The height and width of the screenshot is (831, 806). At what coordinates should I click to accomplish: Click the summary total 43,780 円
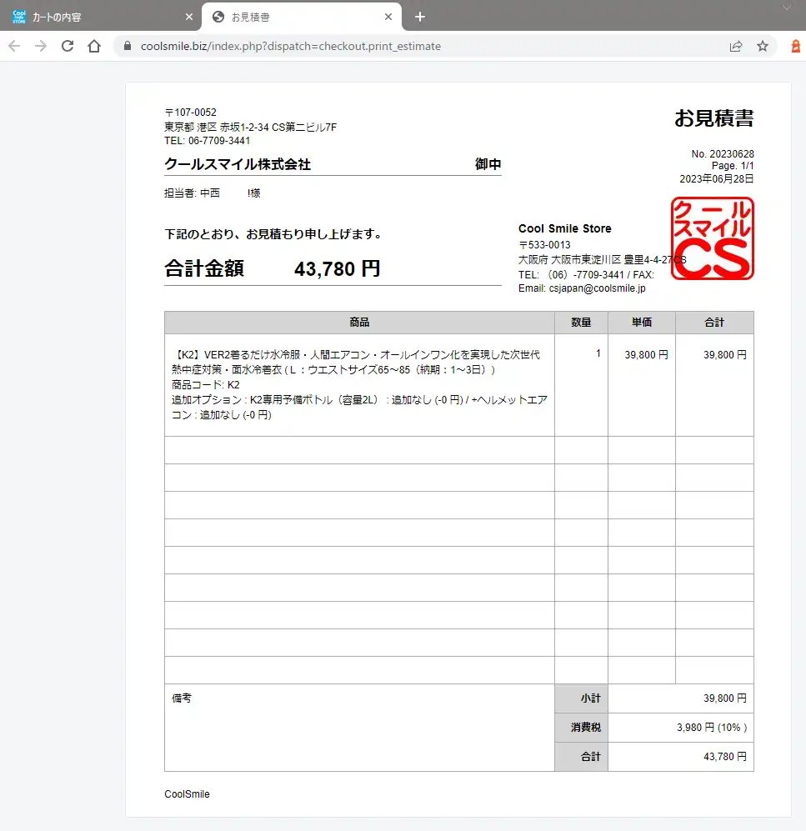(724, 757)
